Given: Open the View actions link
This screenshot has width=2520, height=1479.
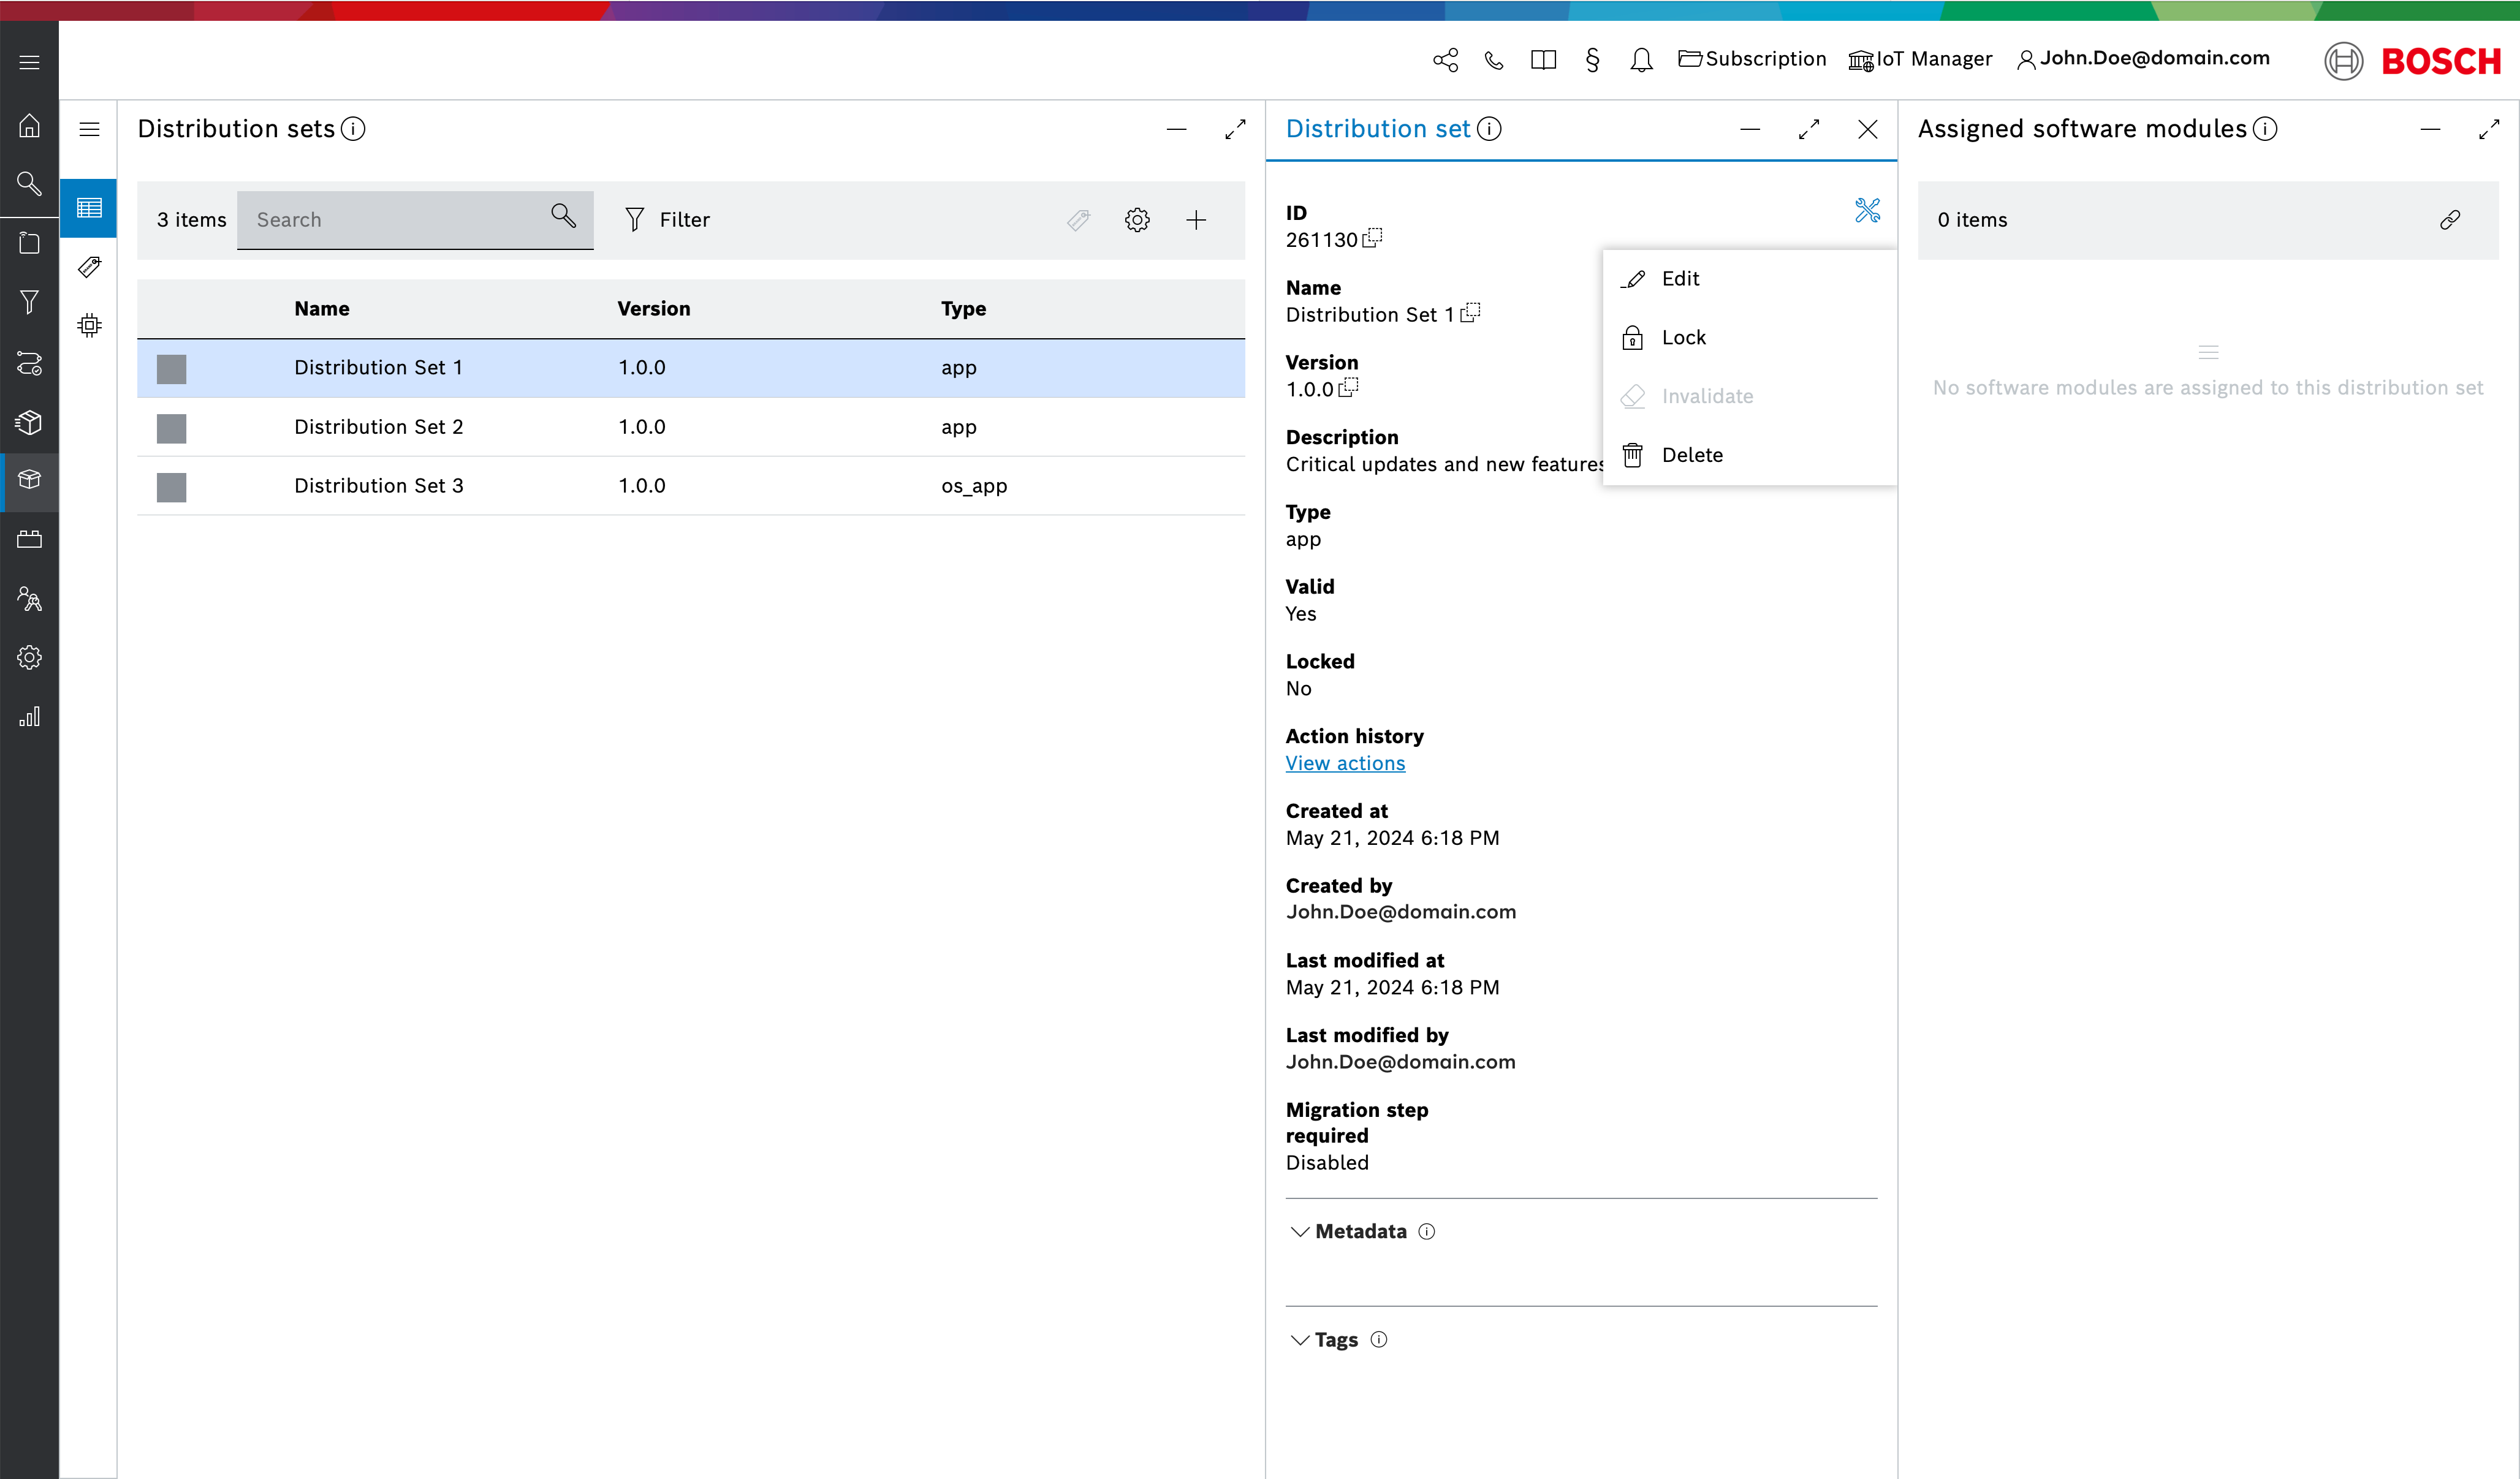Looking at the screenshot, I should tap(1345, 763).
